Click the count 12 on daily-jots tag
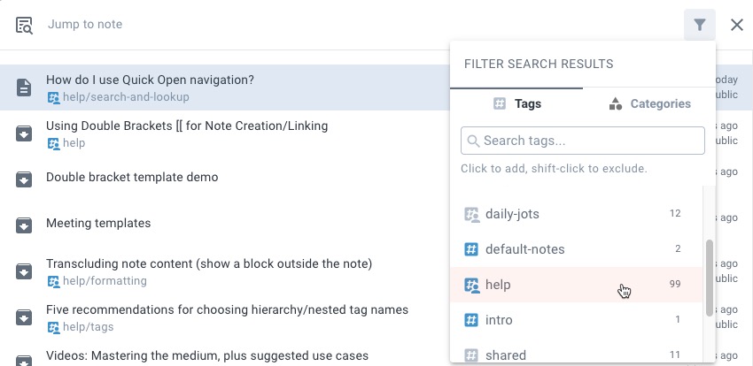Viewport: 753px width, 366px height. (x=675, y=213)
